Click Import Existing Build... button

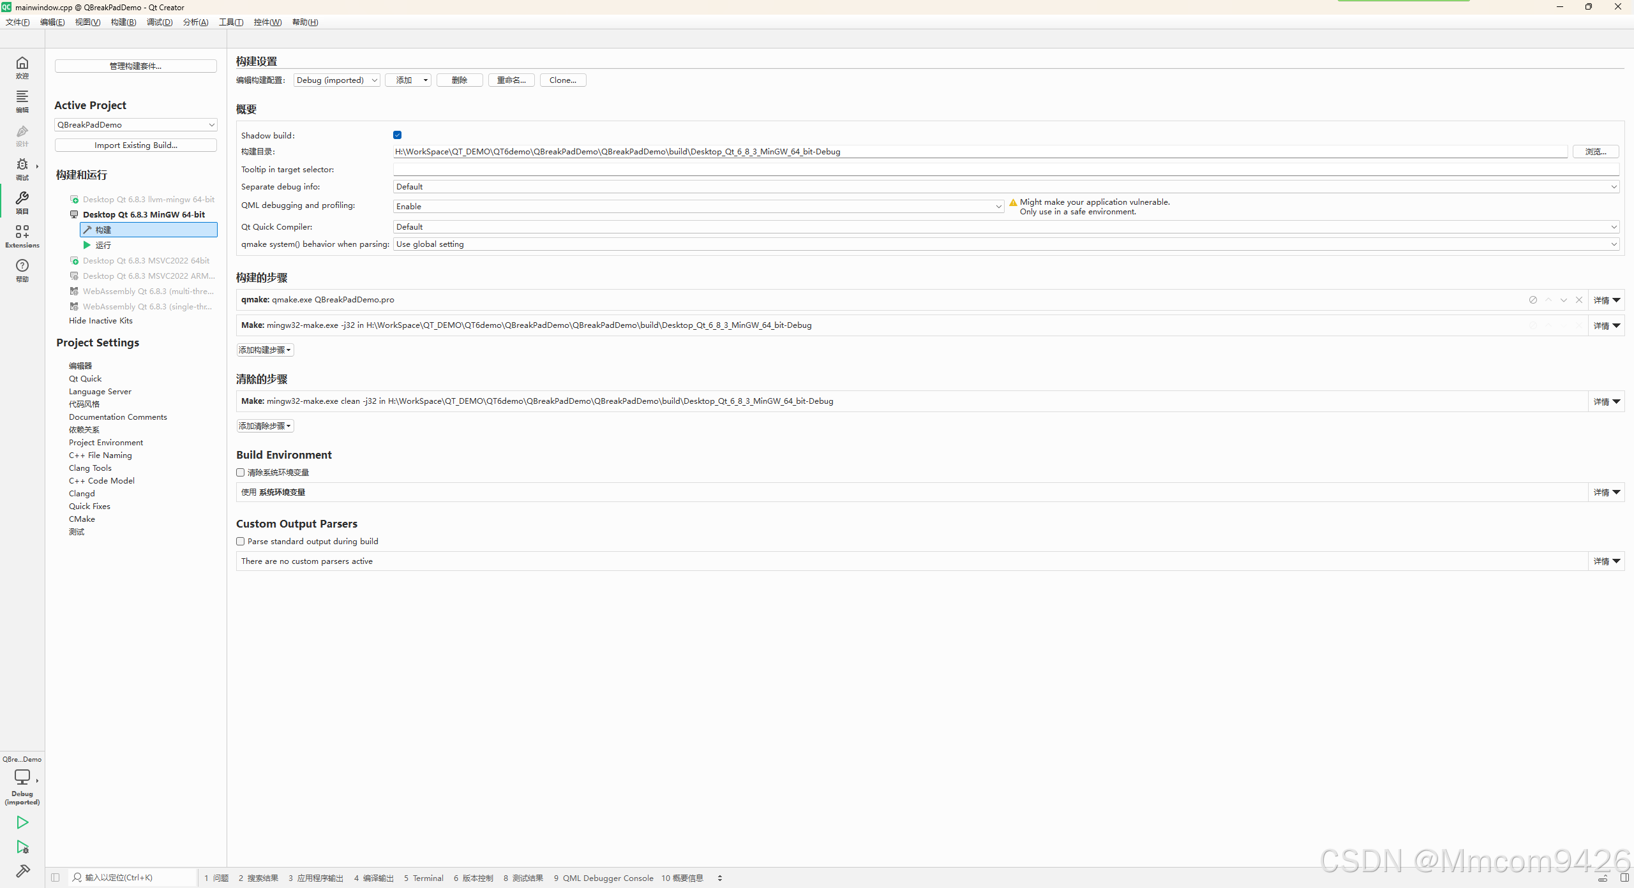click(x=135, y=145)
